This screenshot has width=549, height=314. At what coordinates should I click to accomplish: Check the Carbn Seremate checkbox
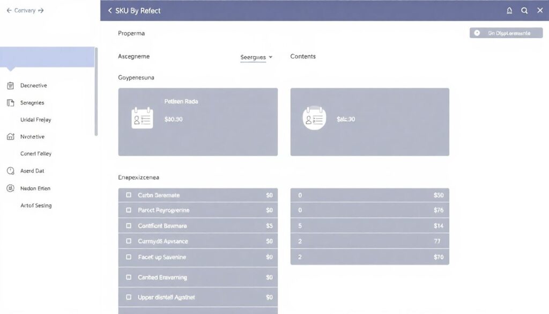129,195
